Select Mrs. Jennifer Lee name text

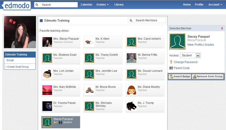coord(106,71)
